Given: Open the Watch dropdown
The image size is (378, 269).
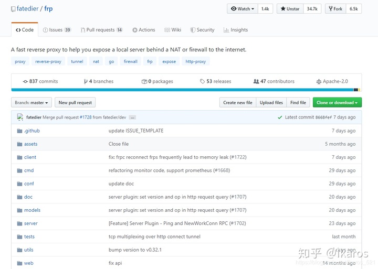Looking at the screenshot, I should 242,9.
